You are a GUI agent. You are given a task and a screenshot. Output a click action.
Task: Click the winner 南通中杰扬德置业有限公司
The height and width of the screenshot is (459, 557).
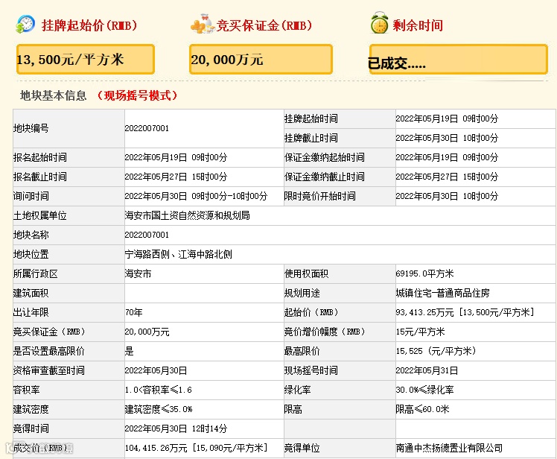point(449,449)
